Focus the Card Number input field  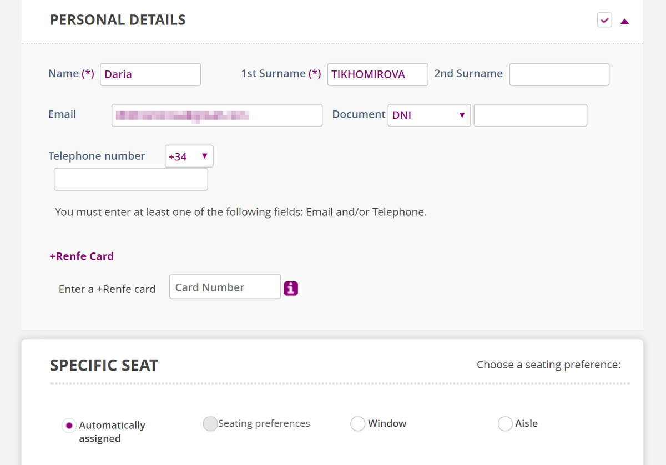point(225,287)
